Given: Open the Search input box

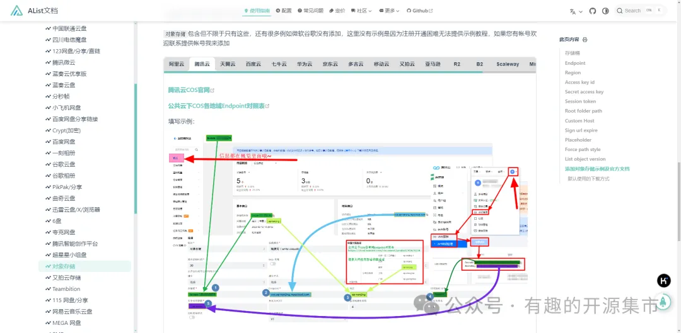Looking at the screenshot, I should [640, 11].
